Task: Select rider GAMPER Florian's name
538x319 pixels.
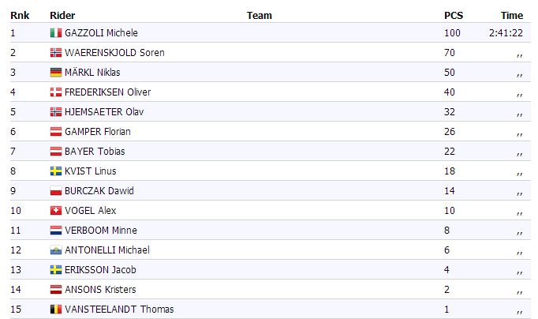Action: pos(98,132)
